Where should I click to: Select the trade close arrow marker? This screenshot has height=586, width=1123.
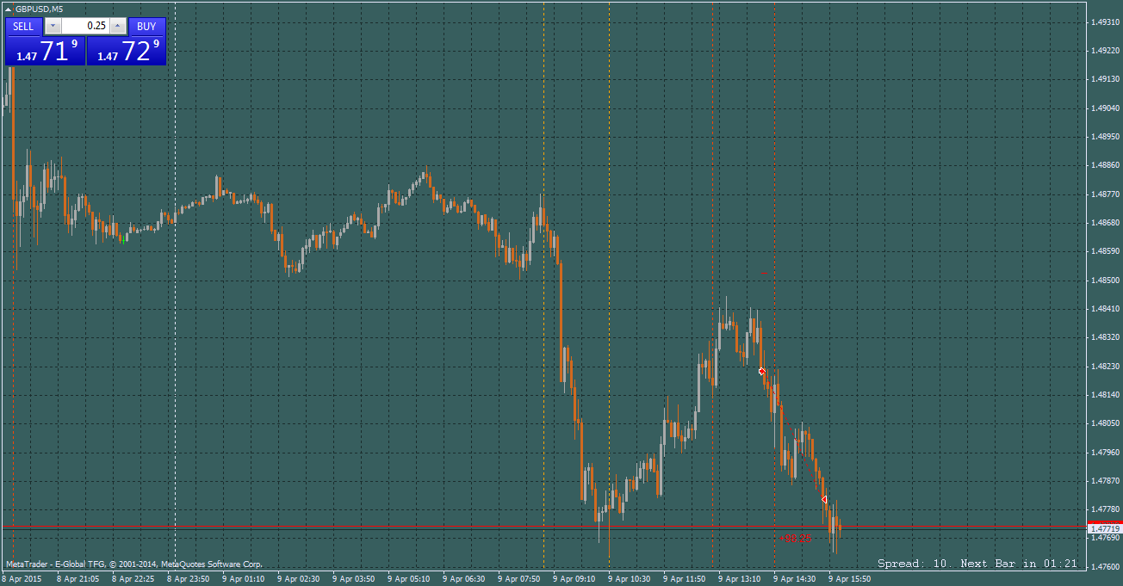click(824, 499)
